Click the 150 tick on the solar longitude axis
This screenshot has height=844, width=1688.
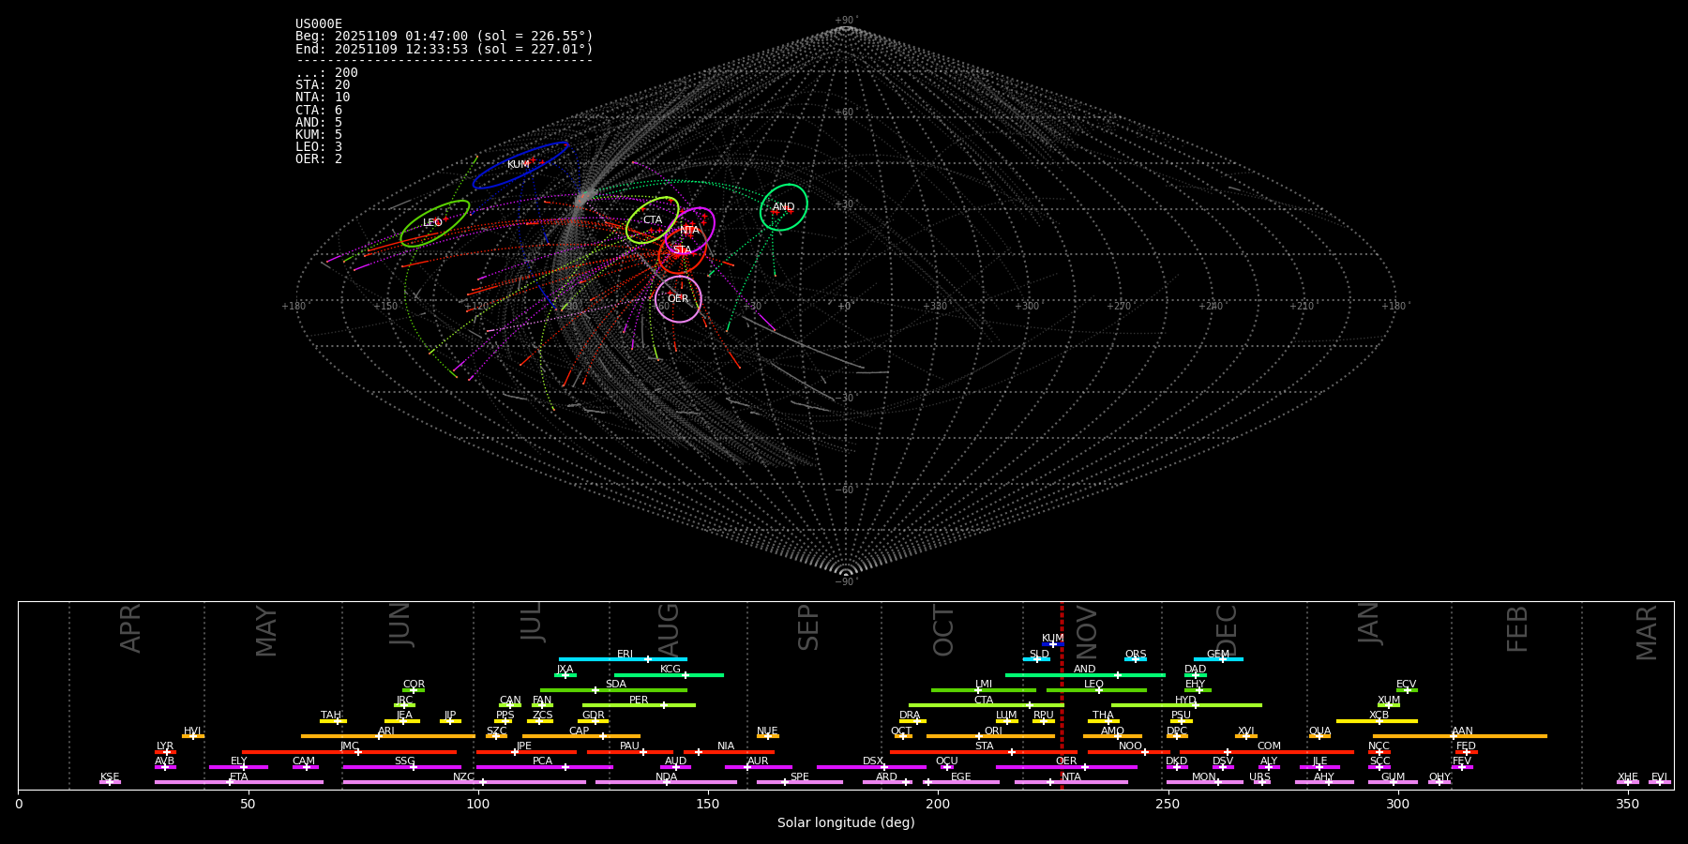(x=708, y=804)
